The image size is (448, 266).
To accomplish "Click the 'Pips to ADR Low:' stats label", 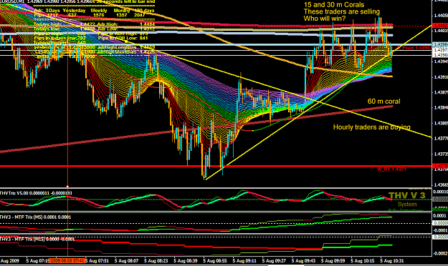I will [x=117, y=38].
